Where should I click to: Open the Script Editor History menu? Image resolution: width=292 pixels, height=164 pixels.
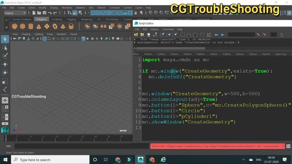[154, 29]
